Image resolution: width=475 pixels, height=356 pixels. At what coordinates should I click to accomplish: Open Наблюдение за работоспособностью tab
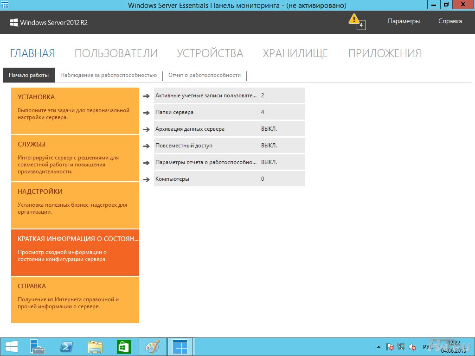(x=109, y=75)
